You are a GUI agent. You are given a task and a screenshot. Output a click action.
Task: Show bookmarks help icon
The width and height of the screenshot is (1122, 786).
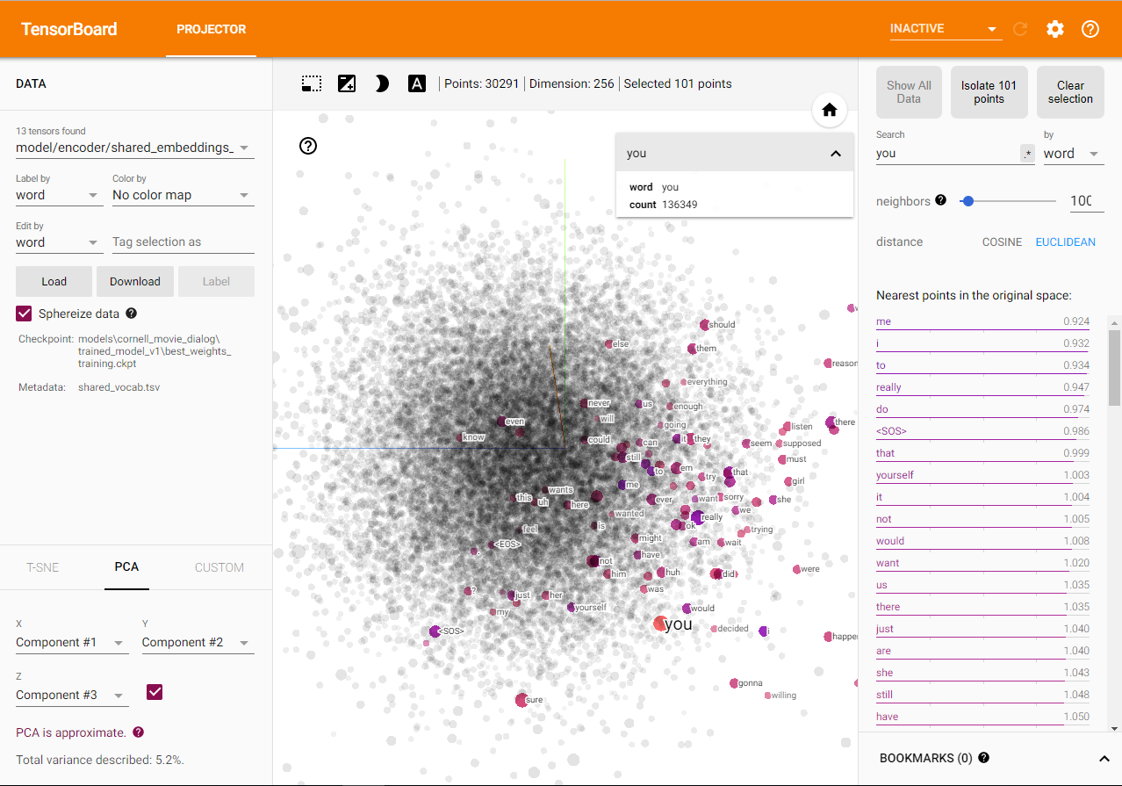pyautogui.click(x=983, y=757)
